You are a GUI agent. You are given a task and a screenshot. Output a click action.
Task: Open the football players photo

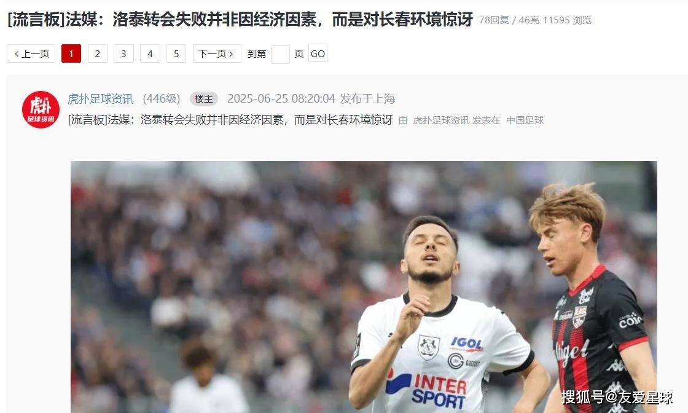364,287
